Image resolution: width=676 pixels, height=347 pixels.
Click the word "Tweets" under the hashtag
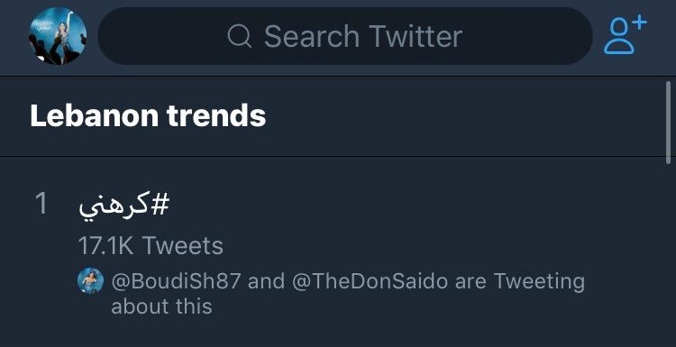(x=183, y=246)
